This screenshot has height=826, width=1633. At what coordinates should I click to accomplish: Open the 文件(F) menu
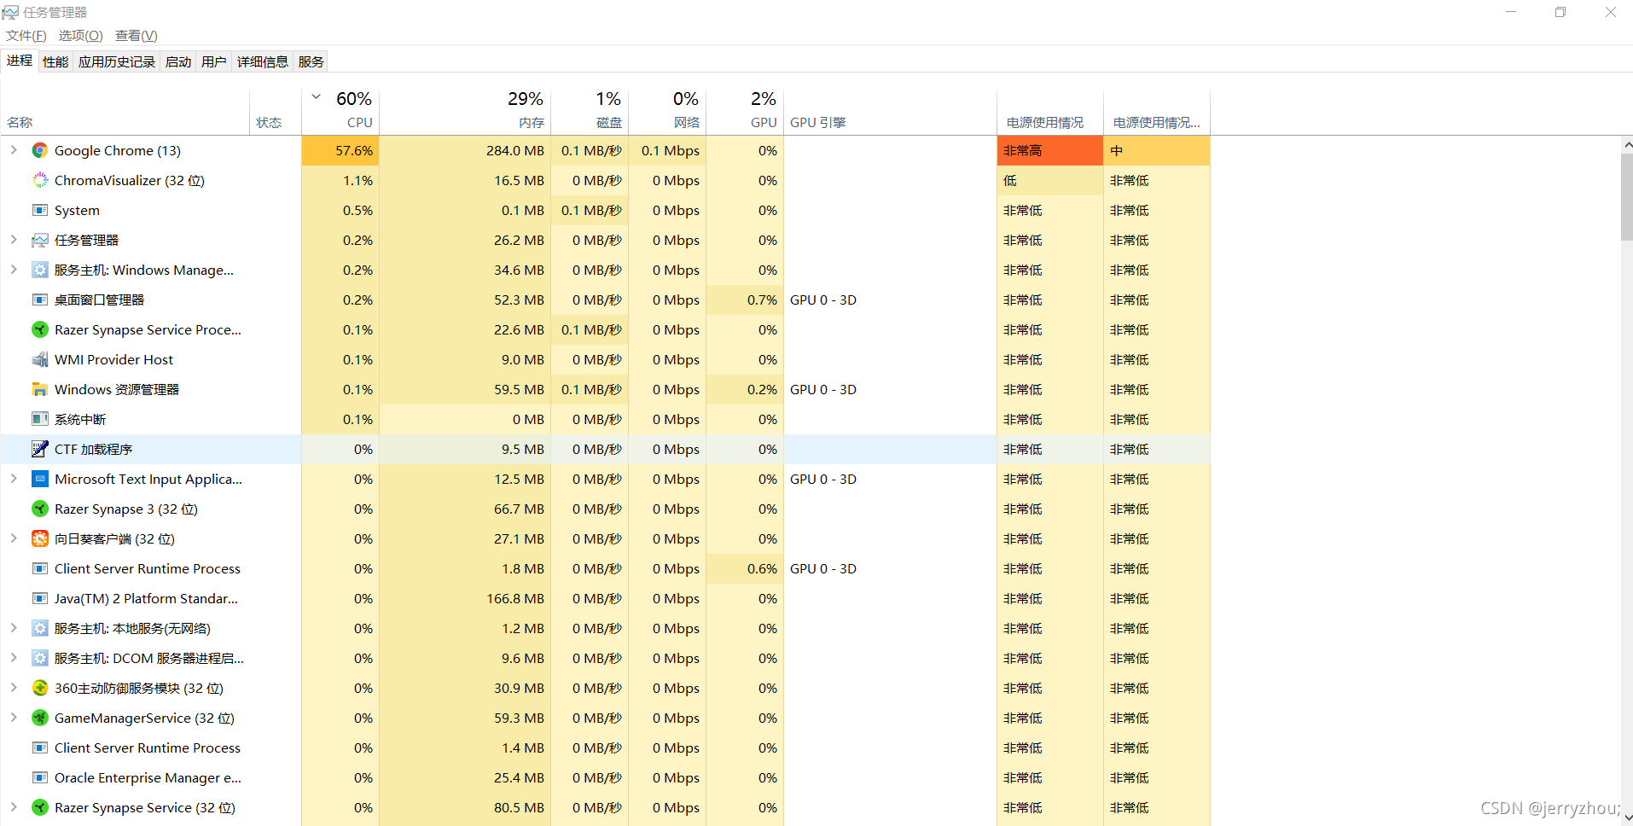point(26,36)
